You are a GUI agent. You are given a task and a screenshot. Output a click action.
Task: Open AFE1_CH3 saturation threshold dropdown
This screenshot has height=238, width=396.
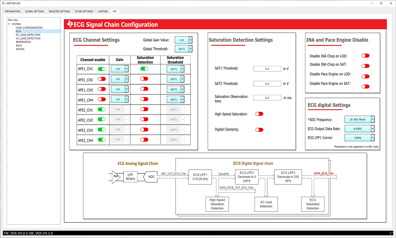[x=175, y=89]
